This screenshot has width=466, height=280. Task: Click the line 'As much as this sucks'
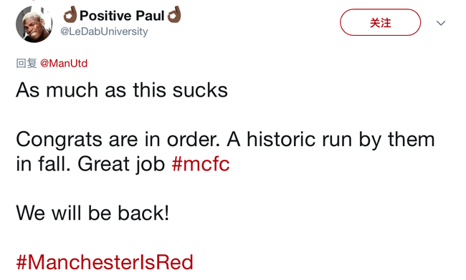tap(122, 90)
